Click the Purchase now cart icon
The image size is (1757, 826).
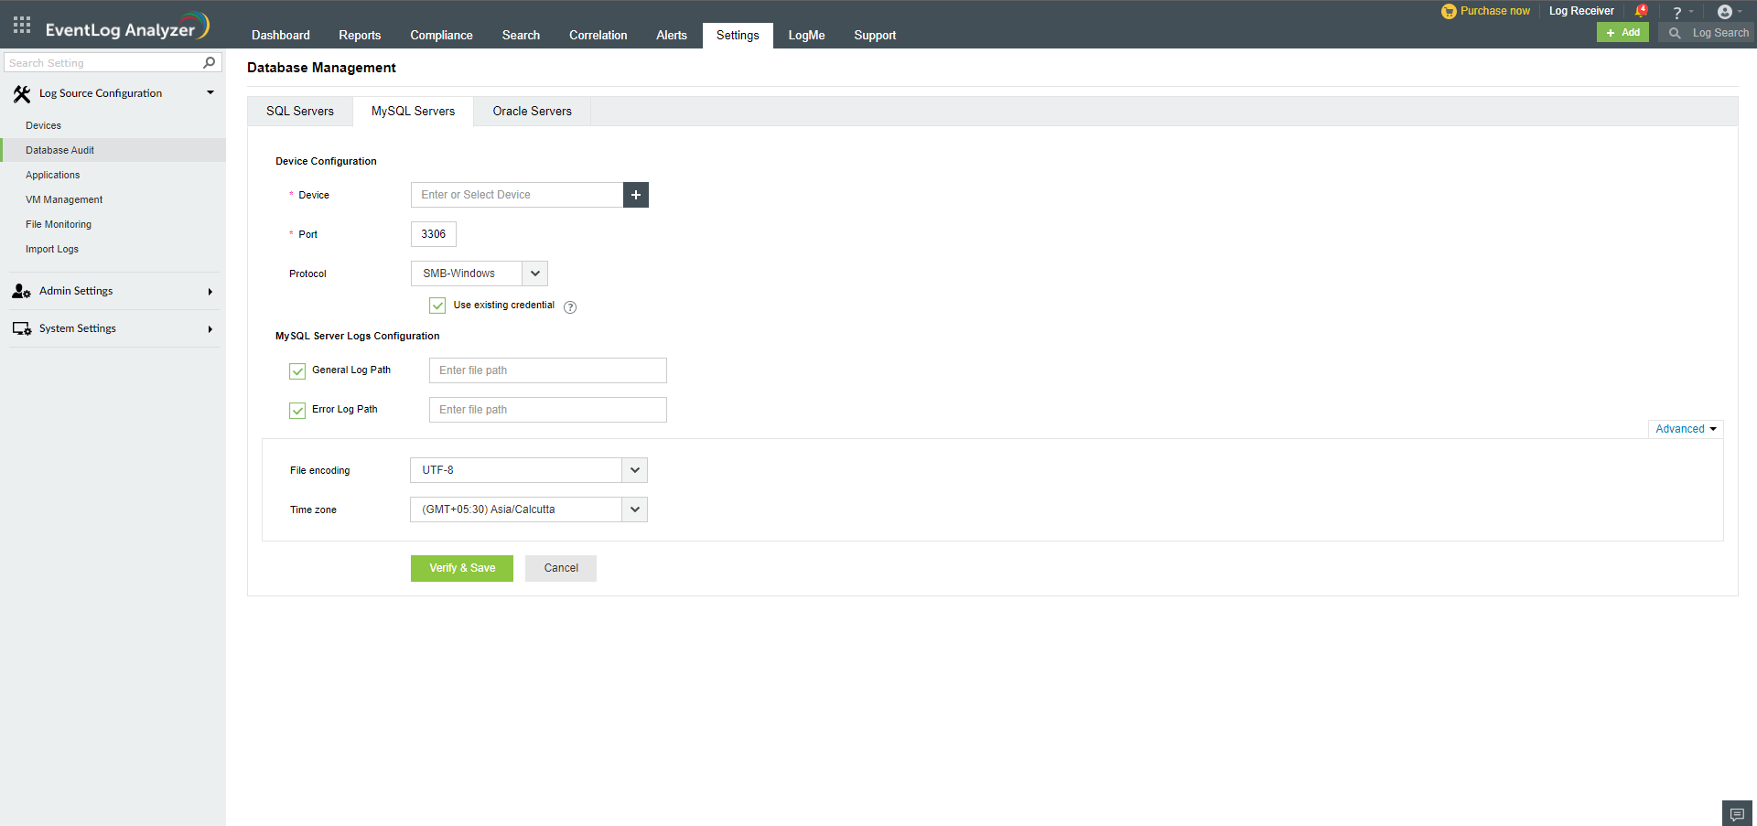(x=1449, y=11)
